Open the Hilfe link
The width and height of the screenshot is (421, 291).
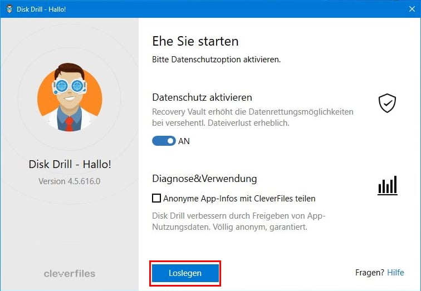395,273
